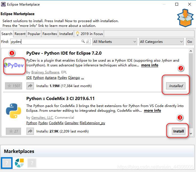This screenshot has width=196, height=172.
Task: Select the third gray question-mark marketplace icon
Action: (x=32, y=163)
